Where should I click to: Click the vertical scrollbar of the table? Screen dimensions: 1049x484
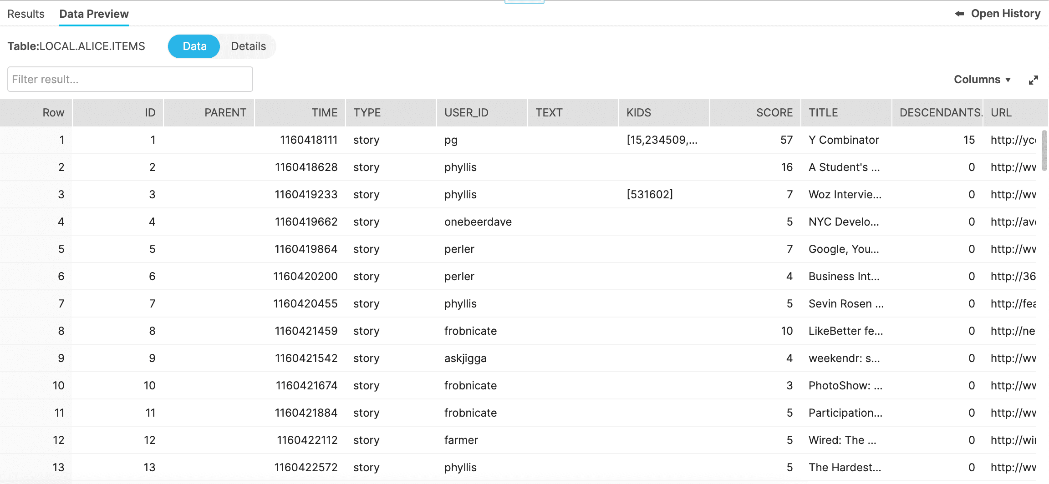coord(1044,150)
